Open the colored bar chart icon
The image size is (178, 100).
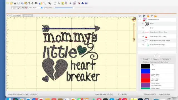click(x=40, y=3)
